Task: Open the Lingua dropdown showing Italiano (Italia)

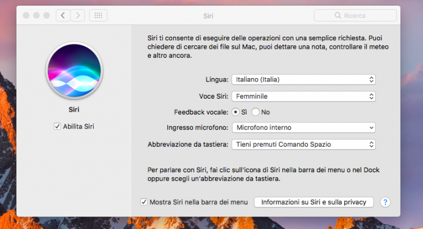Action: [303, 79]
